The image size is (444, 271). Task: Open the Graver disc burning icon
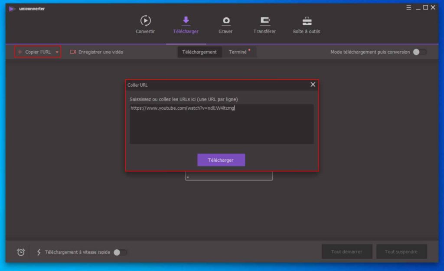click(x=225, y=21)
